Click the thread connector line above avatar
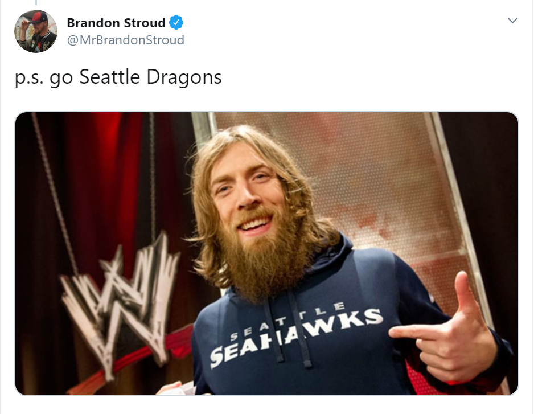 coord(36,2)
